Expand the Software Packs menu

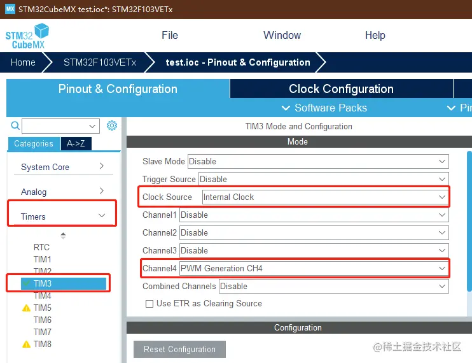(x=324, y=108)
